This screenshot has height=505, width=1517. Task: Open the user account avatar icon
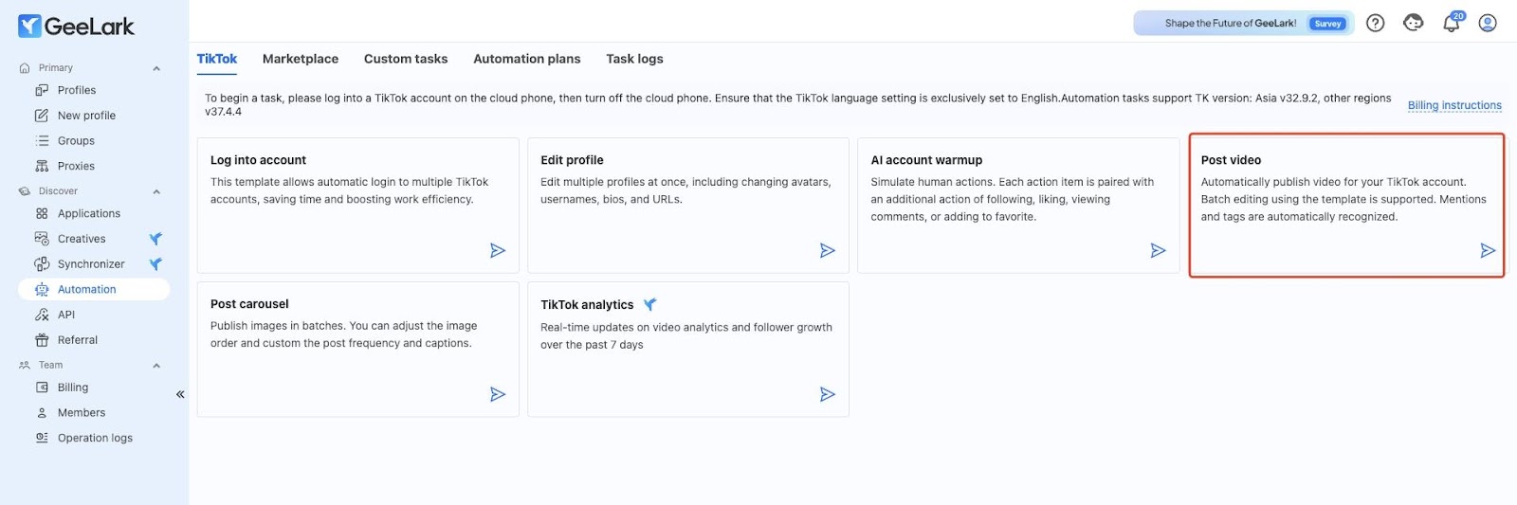(x=1488, y=23)
